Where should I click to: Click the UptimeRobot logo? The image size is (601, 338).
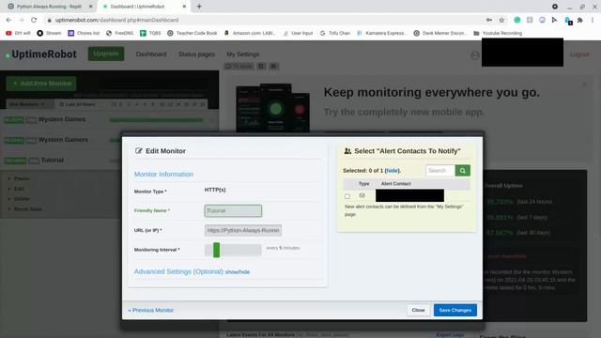[41, 54]
